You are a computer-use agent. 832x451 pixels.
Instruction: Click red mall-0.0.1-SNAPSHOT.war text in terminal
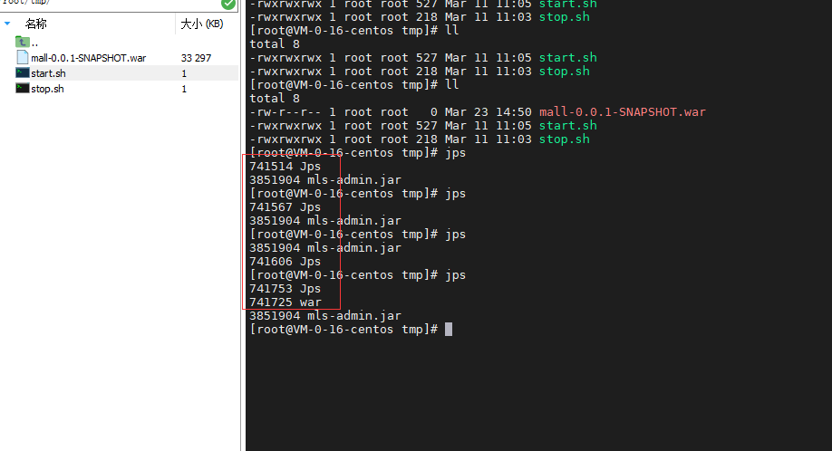pyautogui.click(x=623, y=111)
